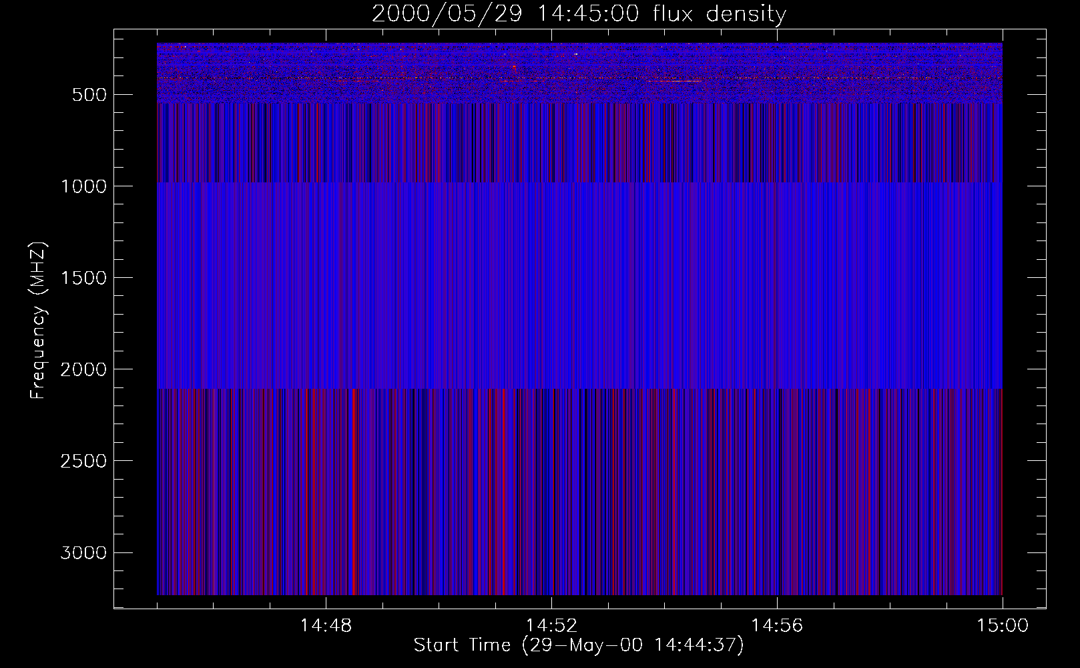The height and width of the screenshot is (668, 1080).
Task: Select the 2500 frequency tick label
Action: 83,461
